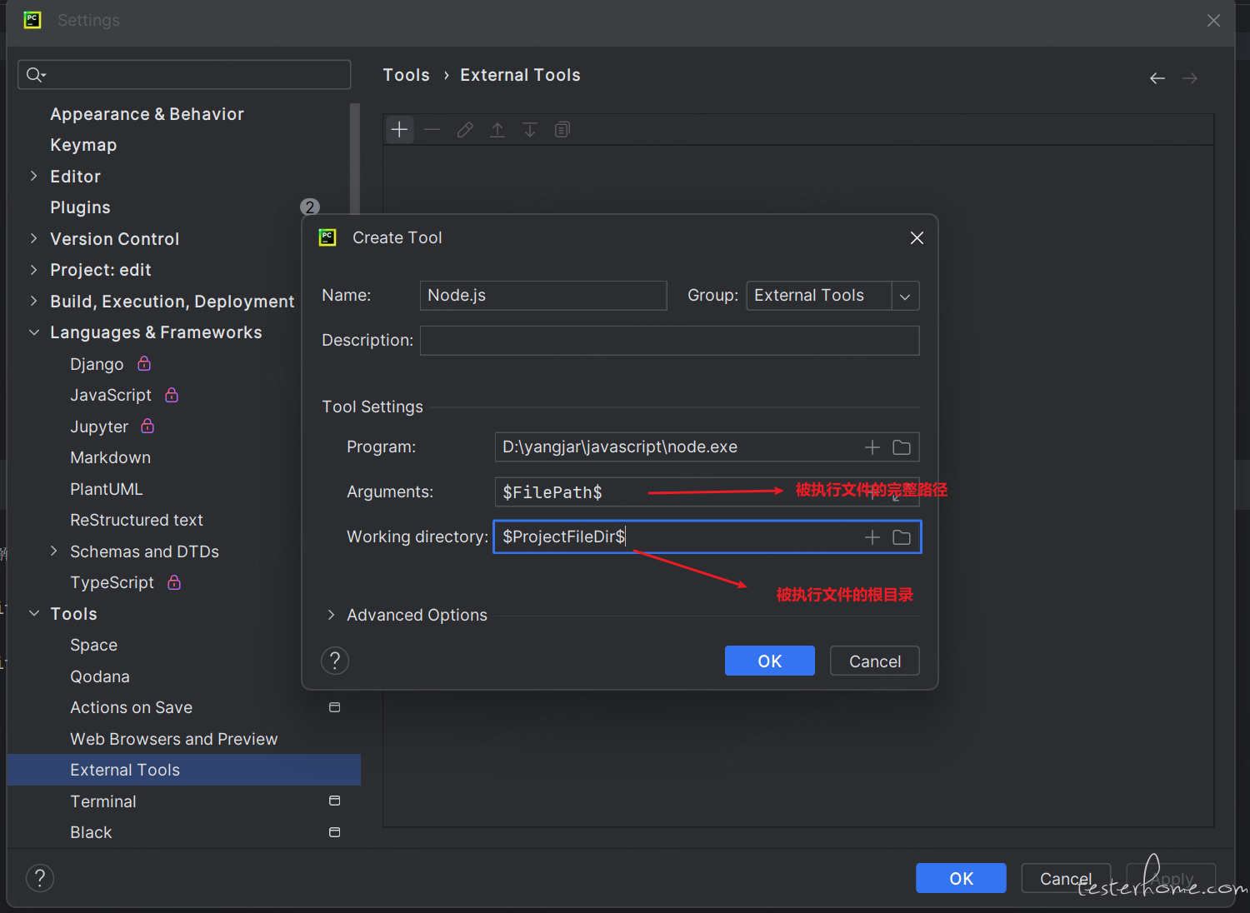Select Qodana under Tools
The width and height of the screenshot is (1250, 913).
(100, 676)
